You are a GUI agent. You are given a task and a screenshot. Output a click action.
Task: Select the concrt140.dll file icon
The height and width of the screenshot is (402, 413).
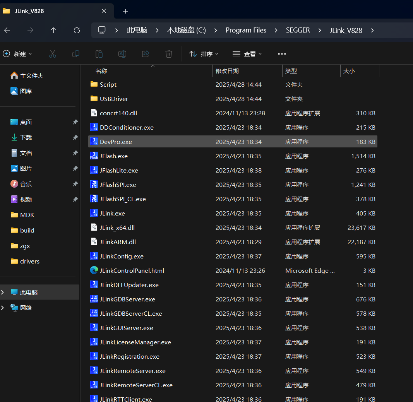click(x=94, y=113)
